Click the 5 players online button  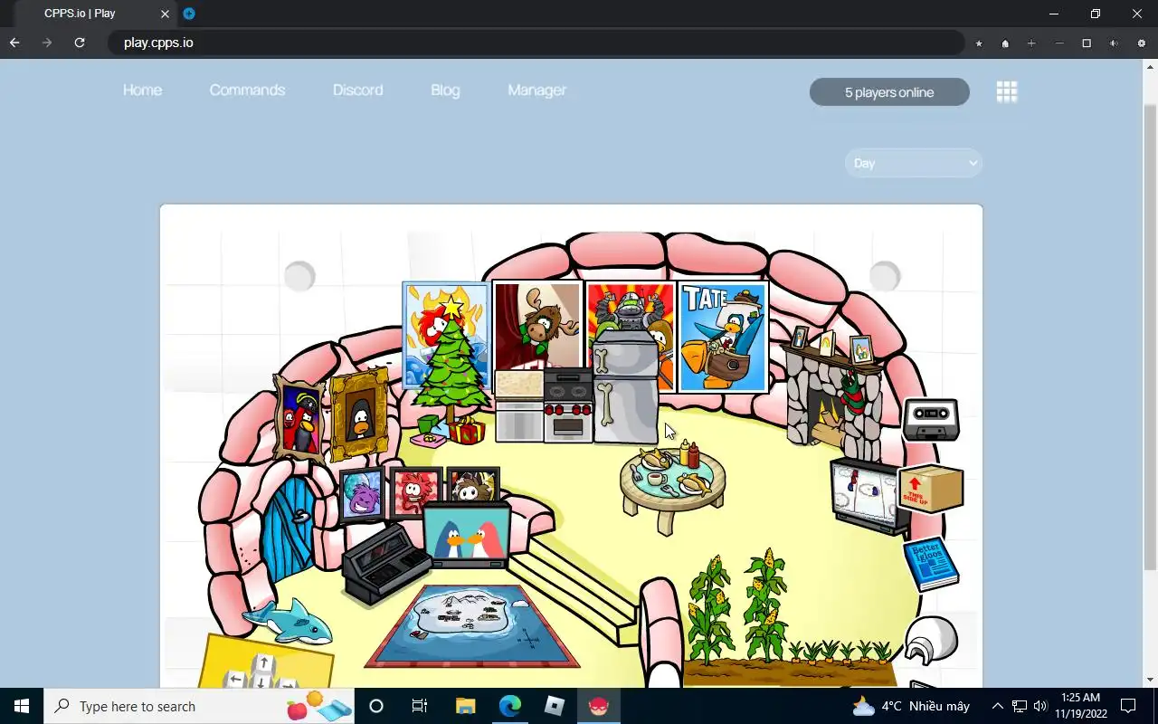889,92
